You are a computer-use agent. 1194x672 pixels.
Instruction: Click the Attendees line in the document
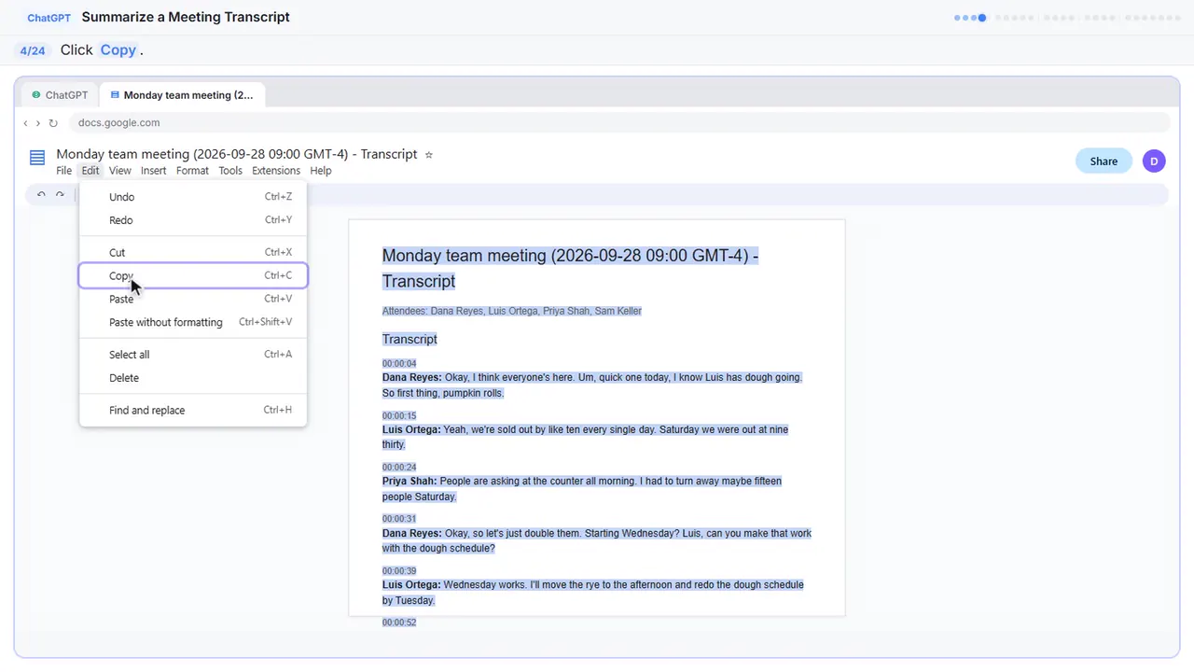pyautogui.click(x=512, y=311)
